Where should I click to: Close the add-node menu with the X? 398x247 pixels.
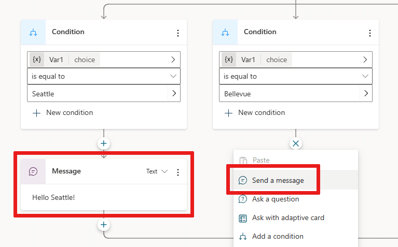pyautogui.click(x=296, y=143)
